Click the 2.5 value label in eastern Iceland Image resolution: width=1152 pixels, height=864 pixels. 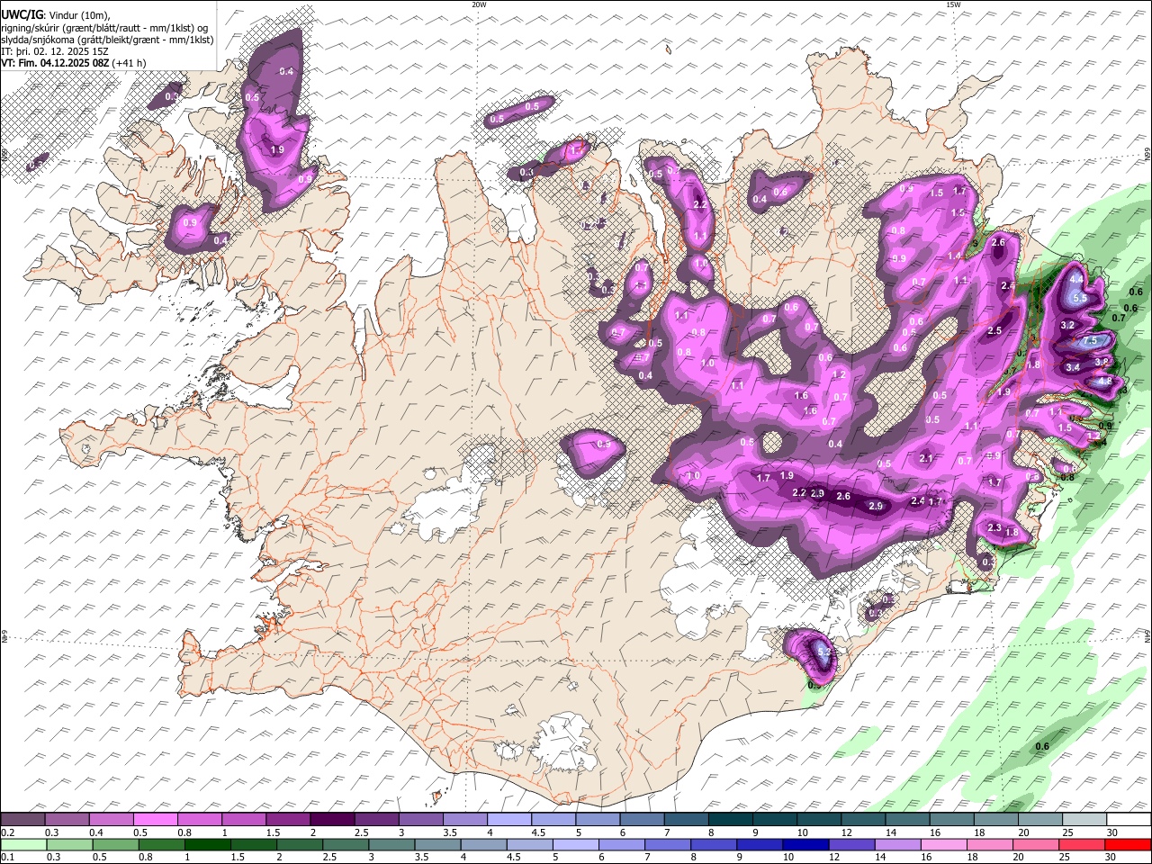point(994,331)
